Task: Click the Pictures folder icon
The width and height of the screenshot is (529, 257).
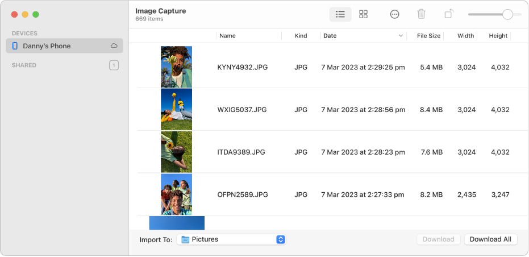Action: pyautogui.click(x=185, y=239)
